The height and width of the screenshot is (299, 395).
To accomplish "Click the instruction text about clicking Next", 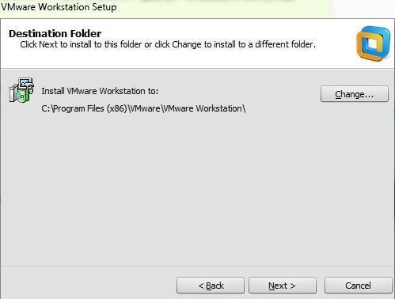I will [168, 44].
